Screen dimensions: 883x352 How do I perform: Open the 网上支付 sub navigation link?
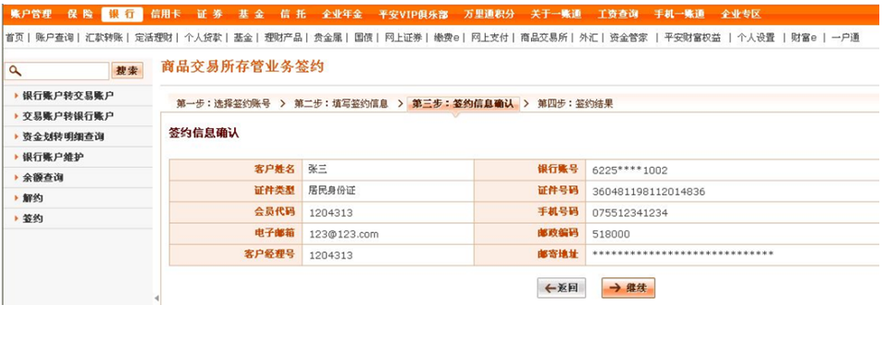point(489,38)
